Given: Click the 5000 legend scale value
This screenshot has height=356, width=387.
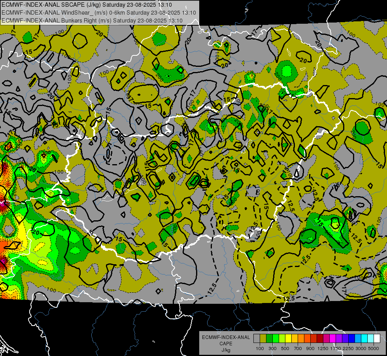Looking at the screenshot, I should pyautogui.click(x=374, y=348).
